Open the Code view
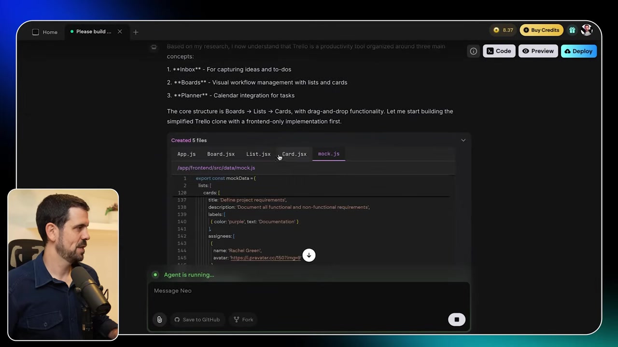This screenshot has width=618, height=347. coord(499,51)
